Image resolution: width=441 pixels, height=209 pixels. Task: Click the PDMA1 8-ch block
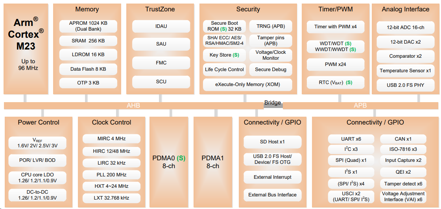(x=212, y=162)
